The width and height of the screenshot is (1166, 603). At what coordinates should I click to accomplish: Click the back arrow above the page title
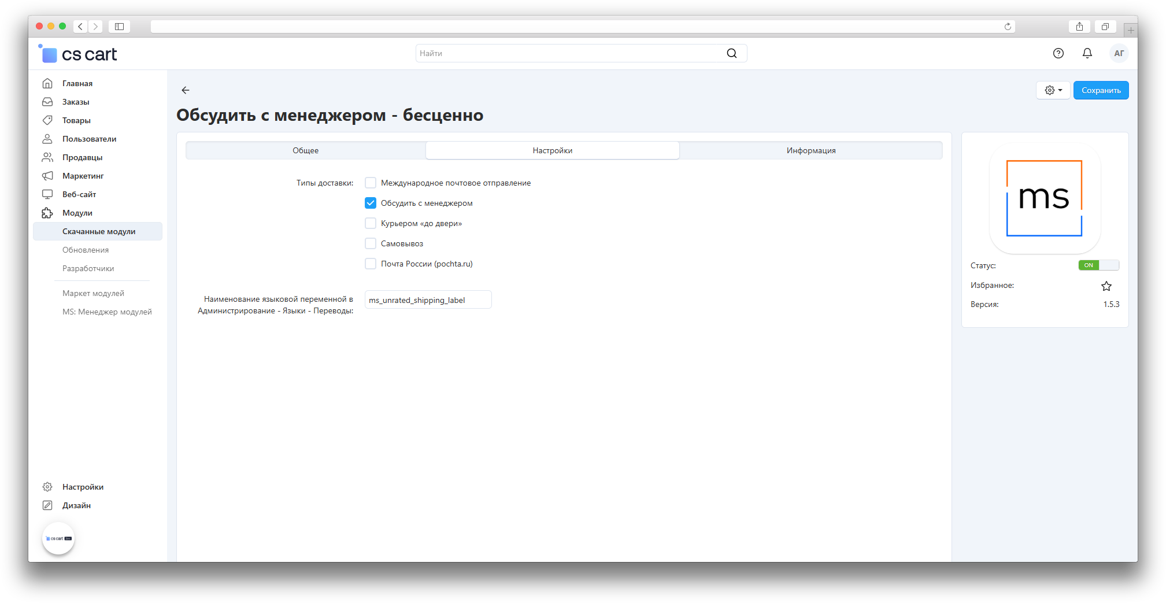coord(186,90)
